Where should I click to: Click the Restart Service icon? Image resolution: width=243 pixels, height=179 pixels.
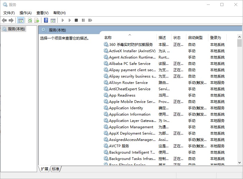point(90,20)
